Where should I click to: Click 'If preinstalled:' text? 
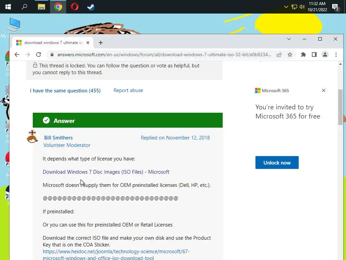tap(58, 212)
